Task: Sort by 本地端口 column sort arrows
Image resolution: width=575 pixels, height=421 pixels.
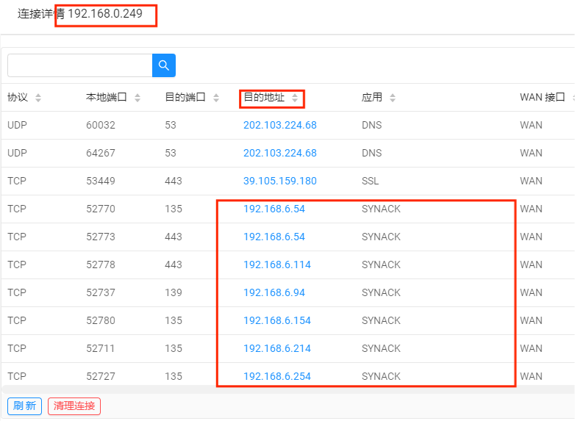Action: [137, 98]
